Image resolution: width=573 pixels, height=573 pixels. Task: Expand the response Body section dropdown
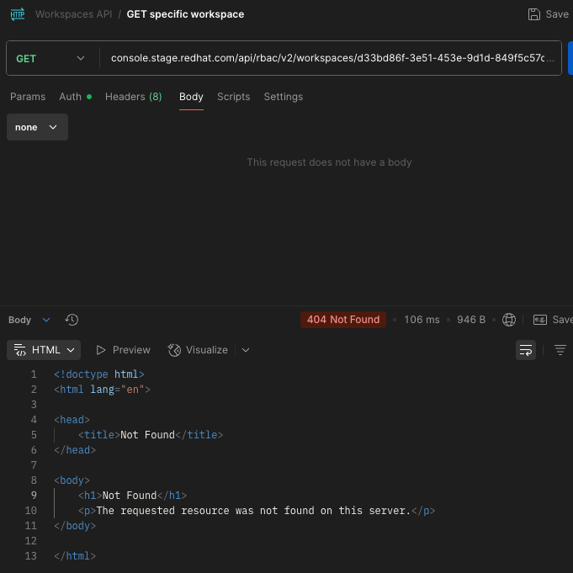(45, 320)
